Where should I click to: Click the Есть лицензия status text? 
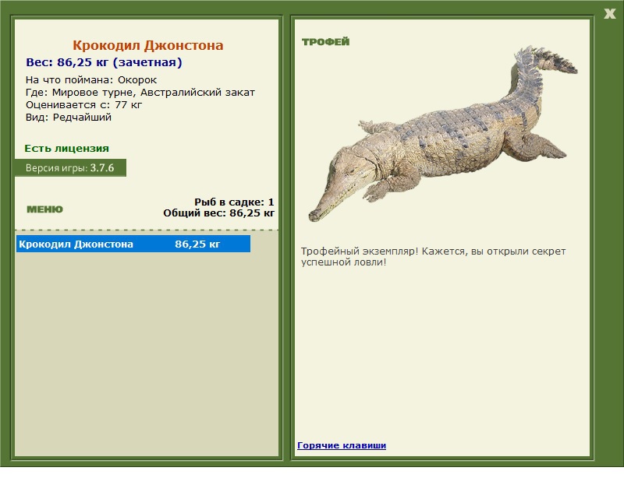66,148
